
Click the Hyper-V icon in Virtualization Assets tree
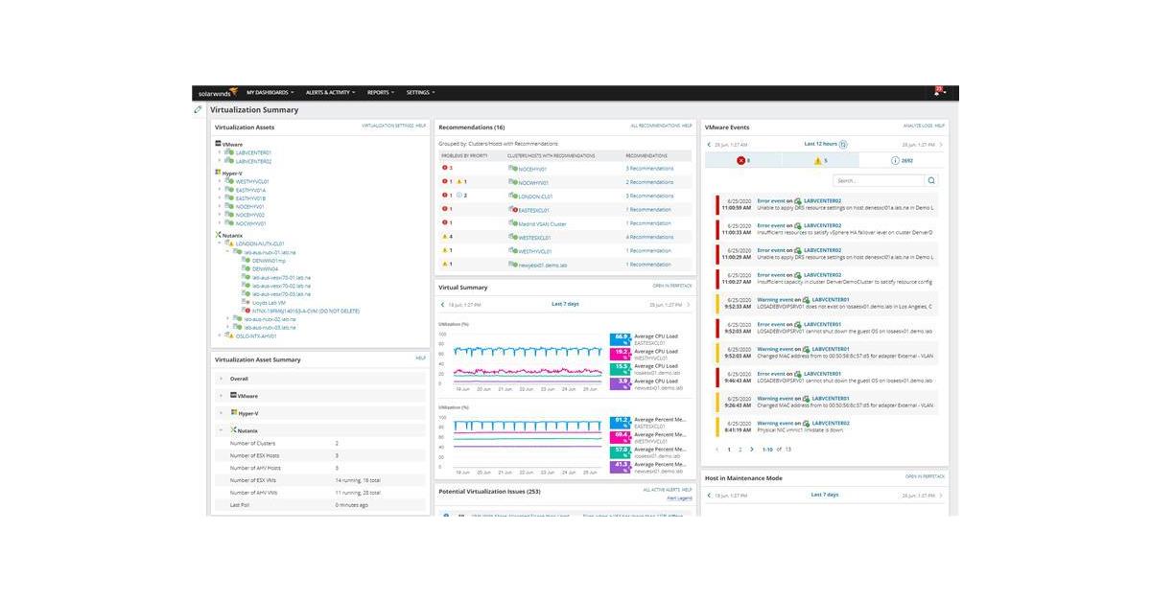(x=219, y=173)
